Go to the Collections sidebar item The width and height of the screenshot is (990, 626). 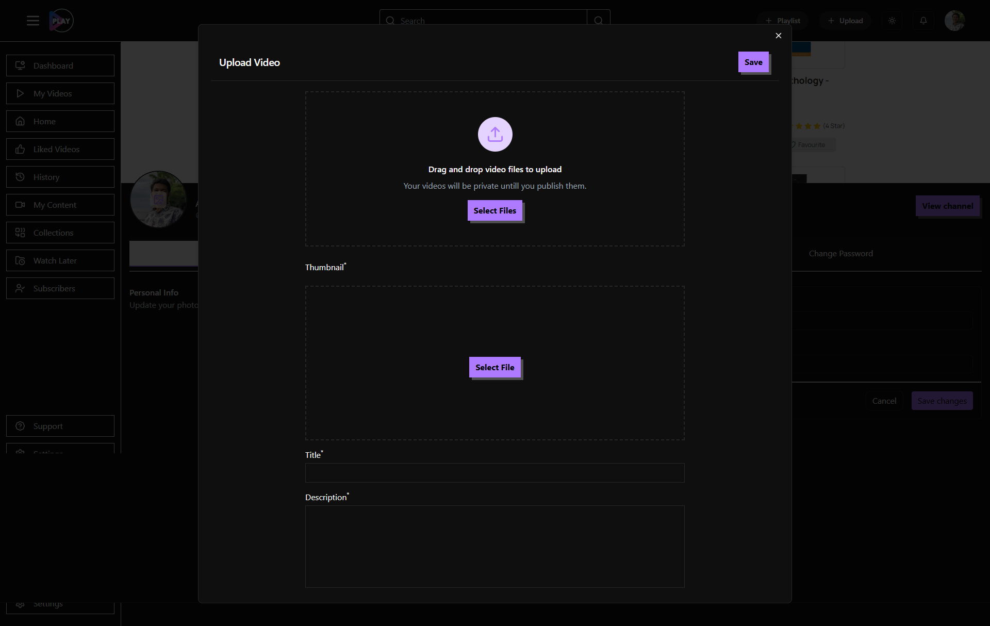coord(60,233)
